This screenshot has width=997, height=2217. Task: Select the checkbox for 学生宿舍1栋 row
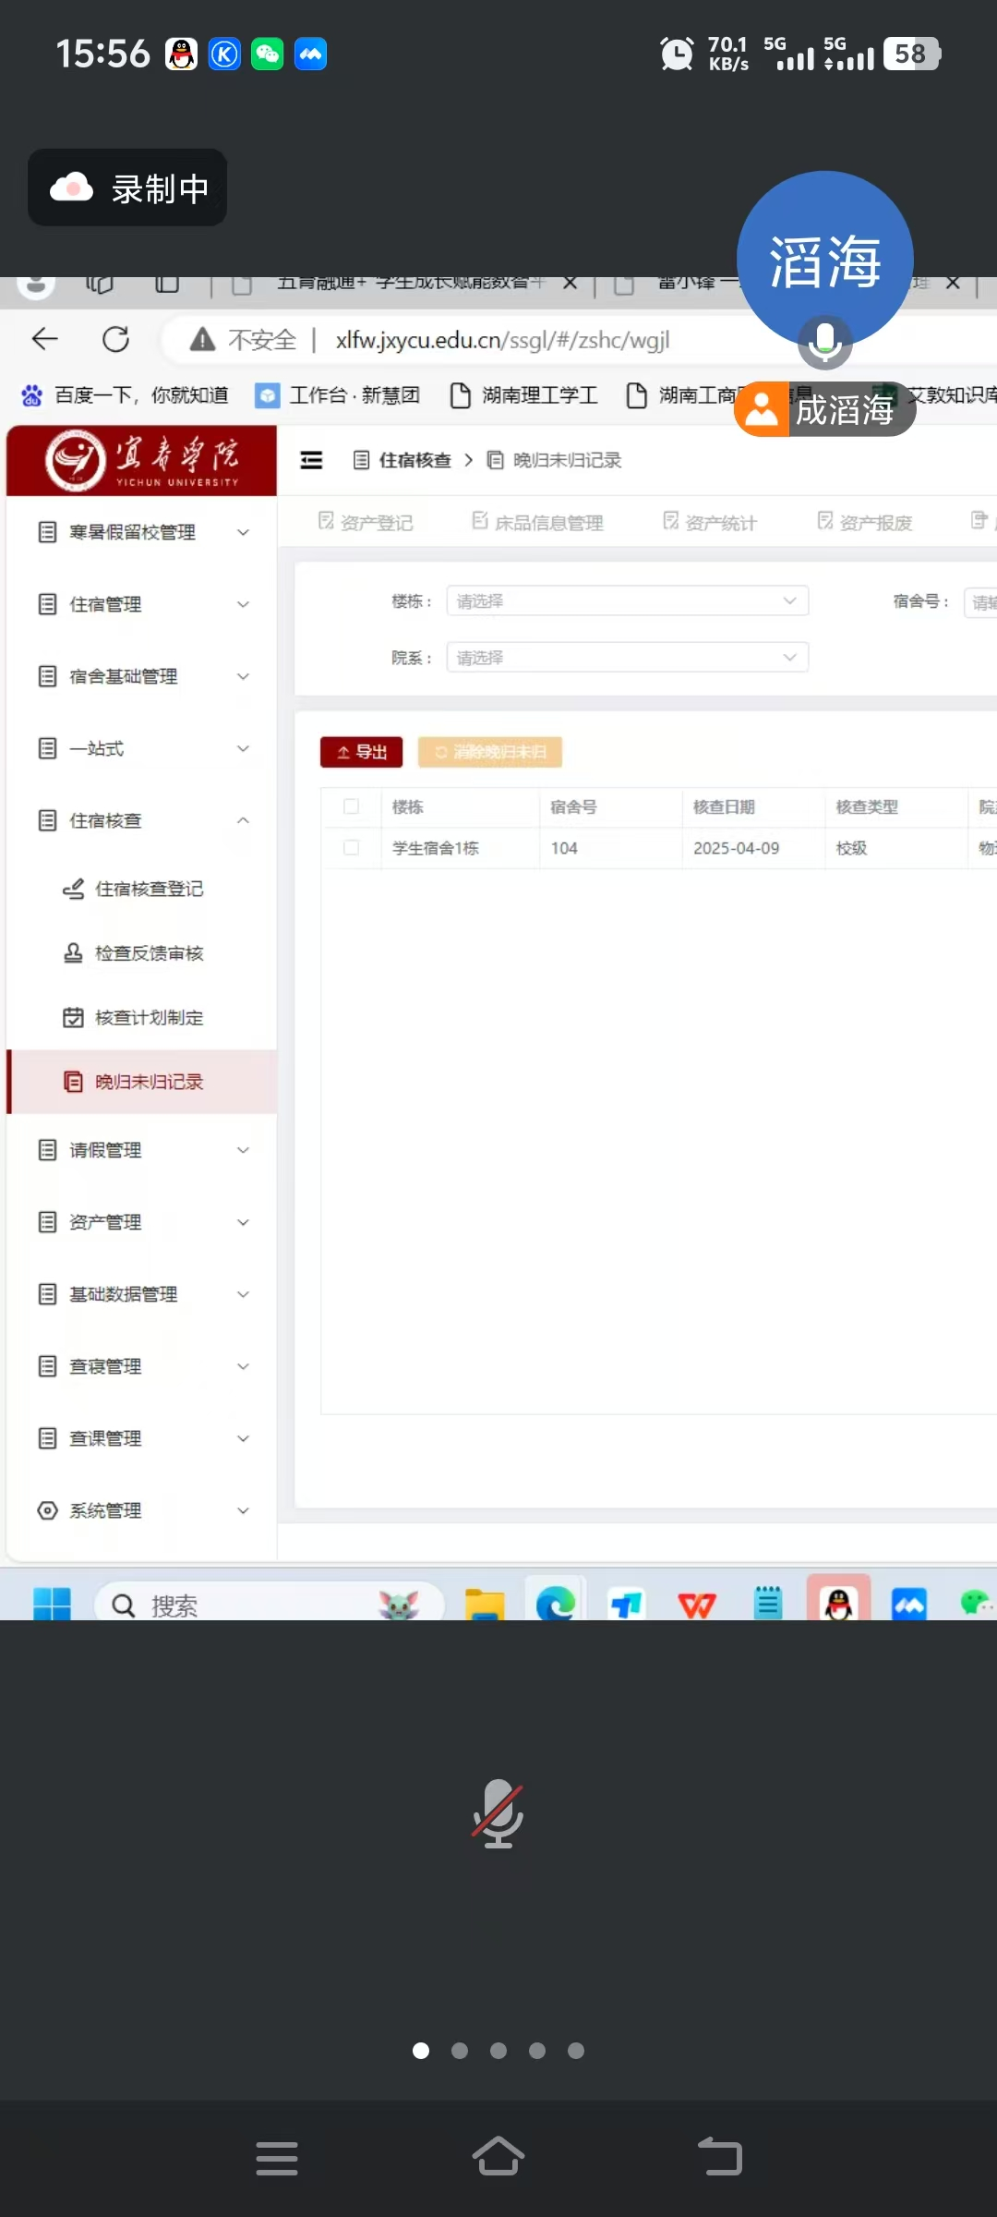(351, 848)
